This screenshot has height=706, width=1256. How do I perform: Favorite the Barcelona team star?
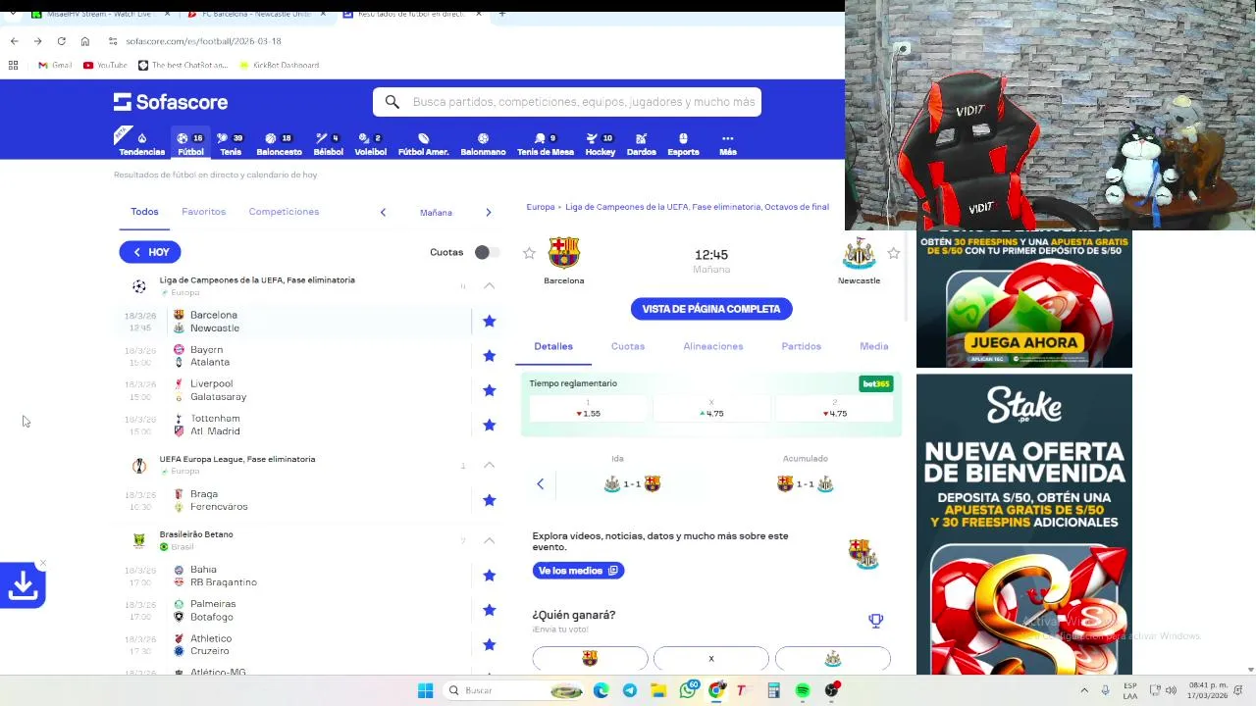(529, 253)
